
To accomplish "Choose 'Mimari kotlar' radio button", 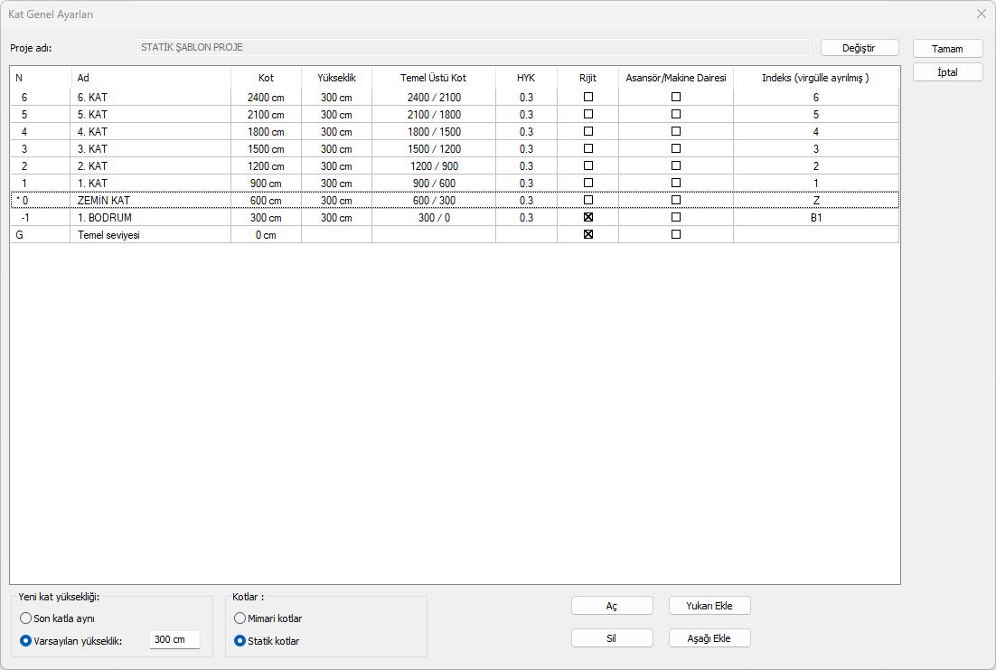I will coord(240,618).
